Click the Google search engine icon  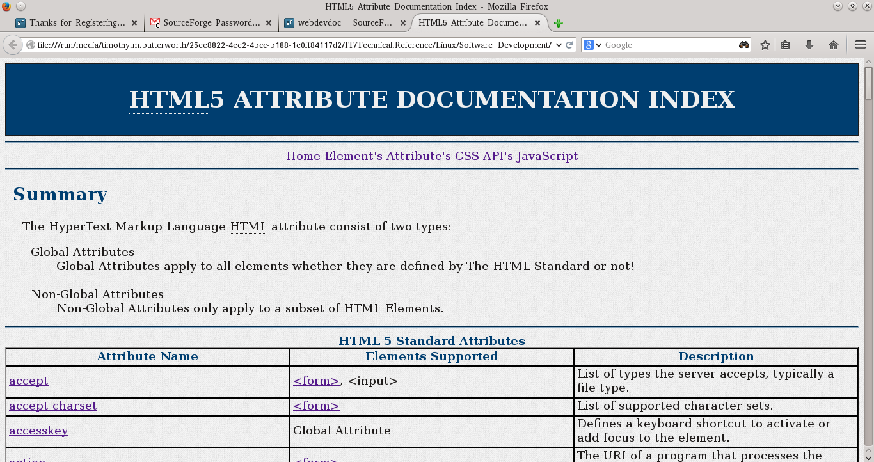point(588,45)
